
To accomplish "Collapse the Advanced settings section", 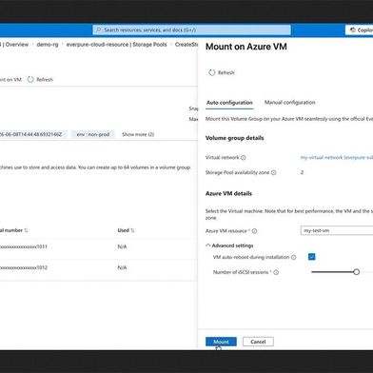I will pyautogui.click(x=229, y=245).
